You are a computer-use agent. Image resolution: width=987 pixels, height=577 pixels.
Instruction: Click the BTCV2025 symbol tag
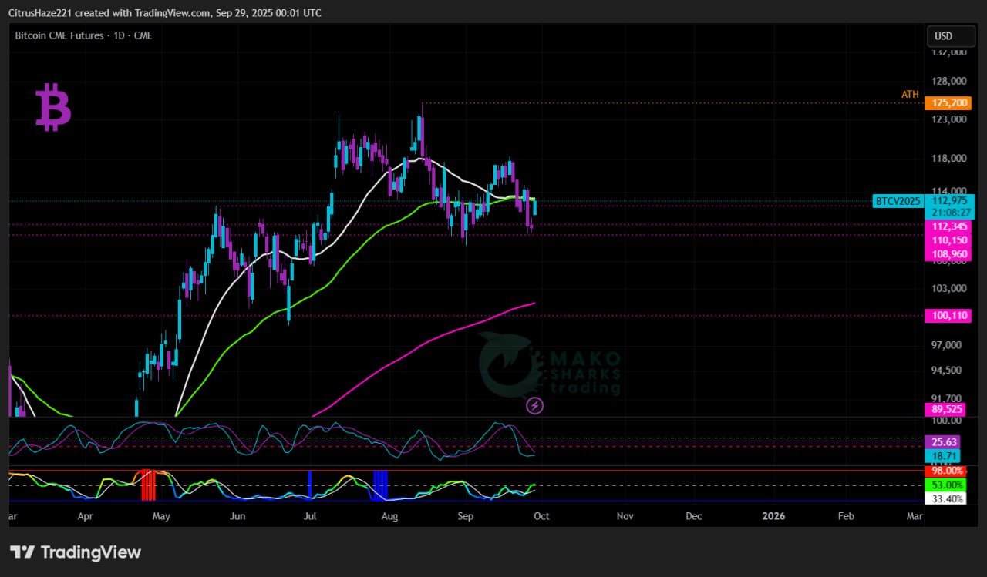click(898, 201)
